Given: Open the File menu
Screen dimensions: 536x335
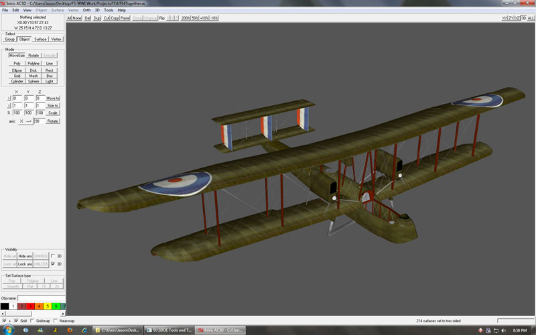Looking at the screenshot, I should (x=5, y=10).
